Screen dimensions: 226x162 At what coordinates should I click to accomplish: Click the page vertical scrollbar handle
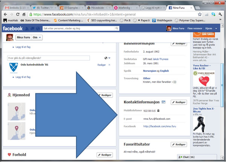click(x=222, y=85)
